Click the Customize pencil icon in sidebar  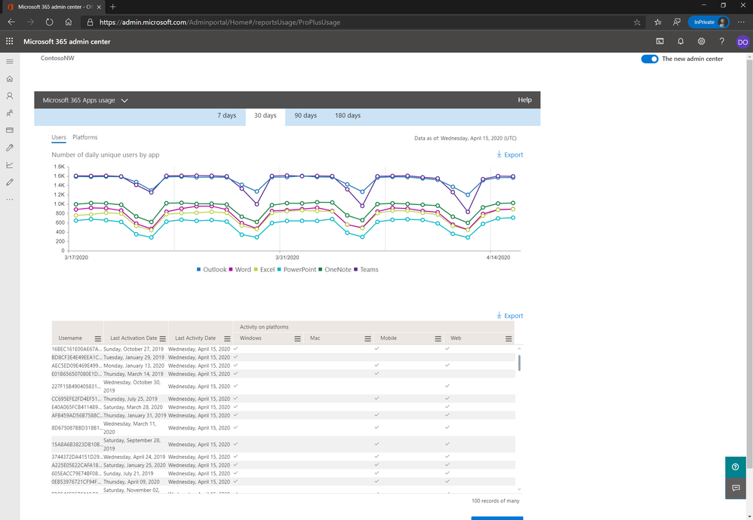10,182
